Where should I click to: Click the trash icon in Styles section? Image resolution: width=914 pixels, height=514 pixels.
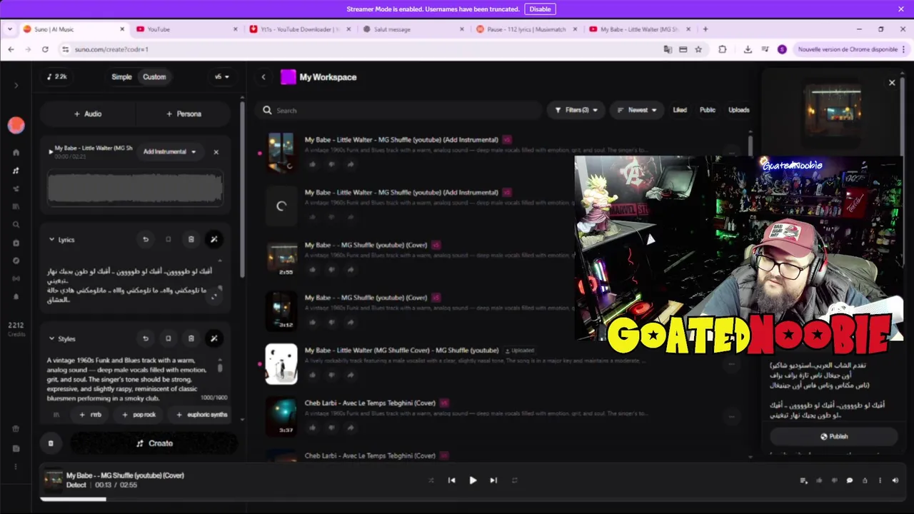coord(191,338)
